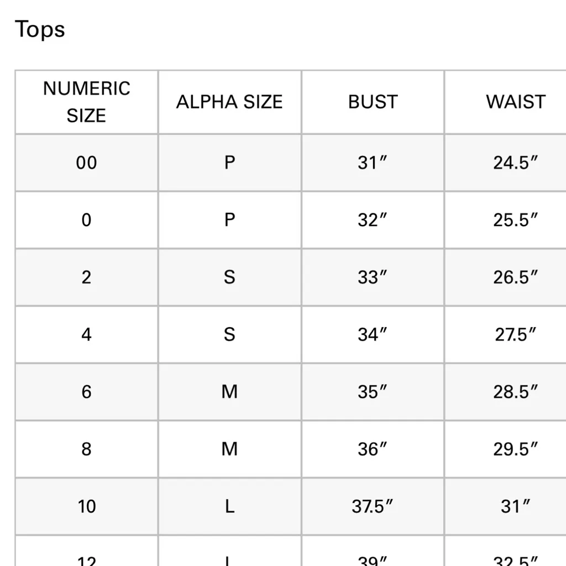Select the 26.5″ waist cell
Viewport: 566px width, 566px height.
tap(515, 277)
